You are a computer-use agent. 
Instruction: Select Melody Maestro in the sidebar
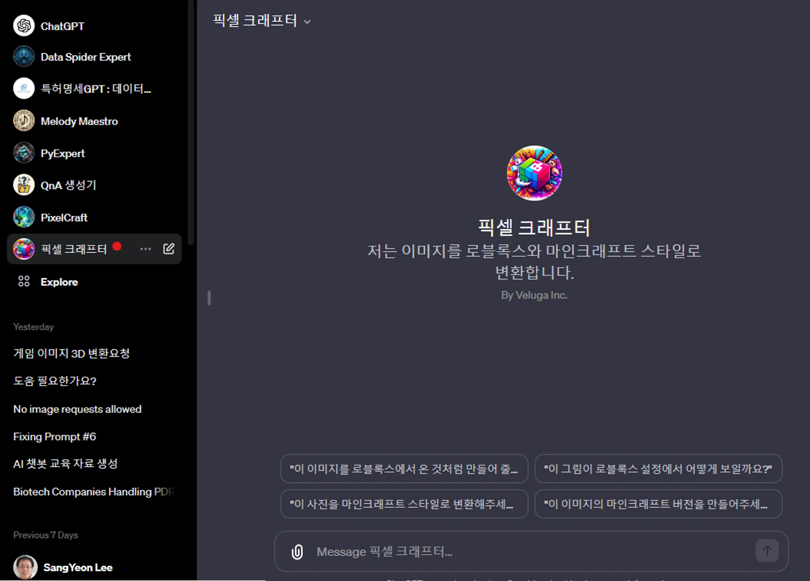(x=94, y=121)
